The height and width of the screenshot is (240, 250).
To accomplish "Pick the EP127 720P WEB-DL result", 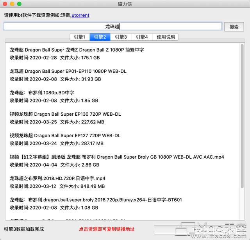I will (65, 136).
